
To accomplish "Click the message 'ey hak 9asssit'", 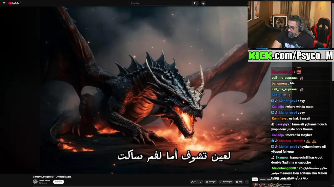I will click(300, 118).
